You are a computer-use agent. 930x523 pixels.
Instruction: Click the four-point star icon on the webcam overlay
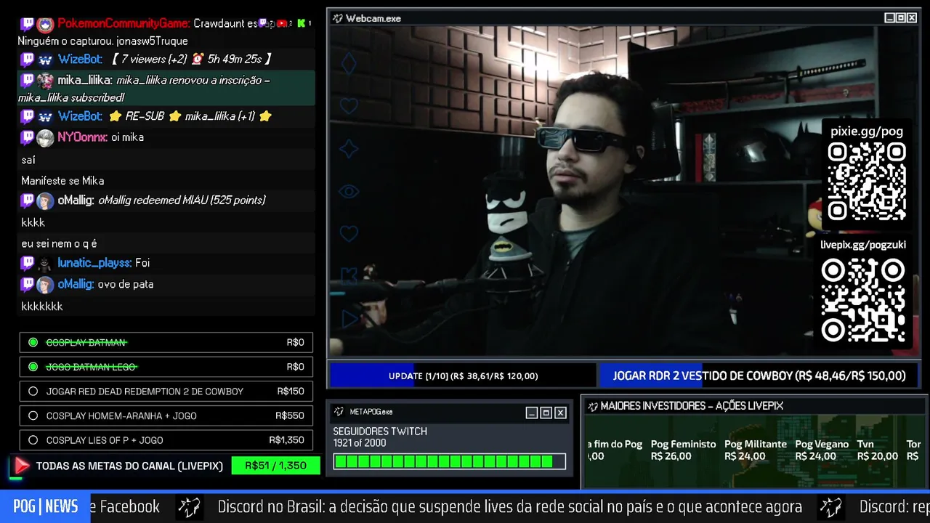(x=349, y=149)
